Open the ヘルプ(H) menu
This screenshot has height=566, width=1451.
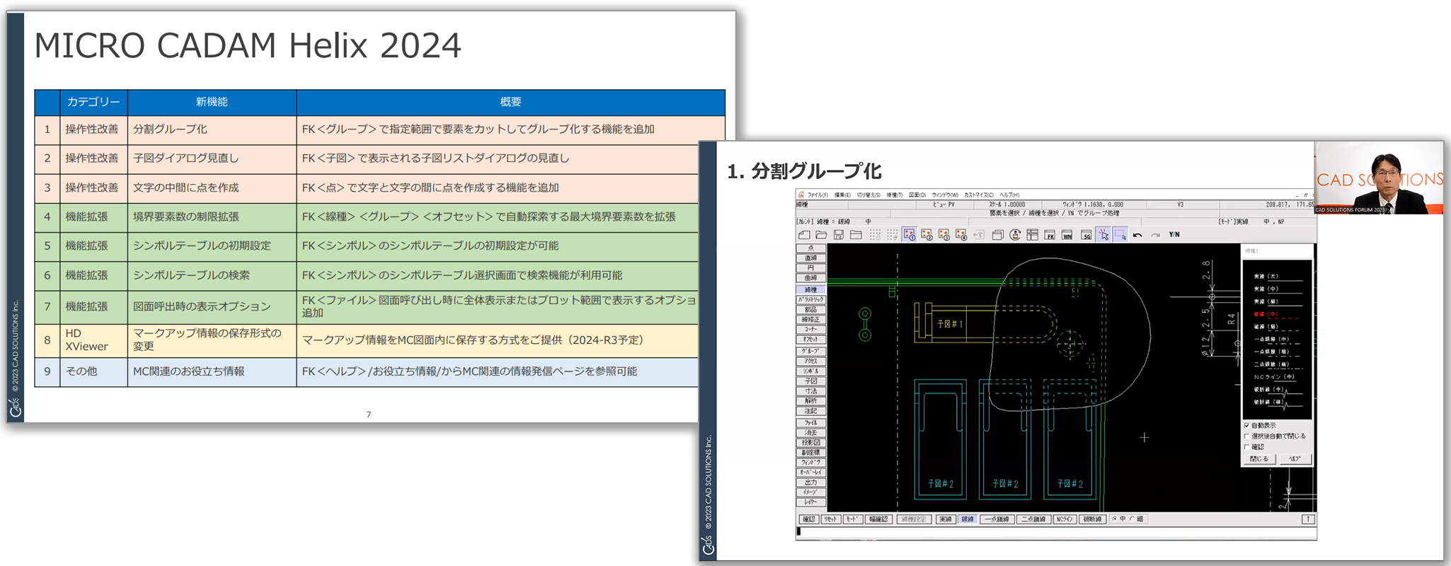1009,195
